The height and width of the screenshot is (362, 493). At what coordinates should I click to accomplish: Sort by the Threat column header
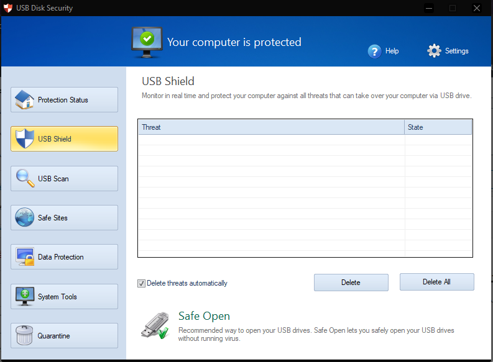(271, 127)
